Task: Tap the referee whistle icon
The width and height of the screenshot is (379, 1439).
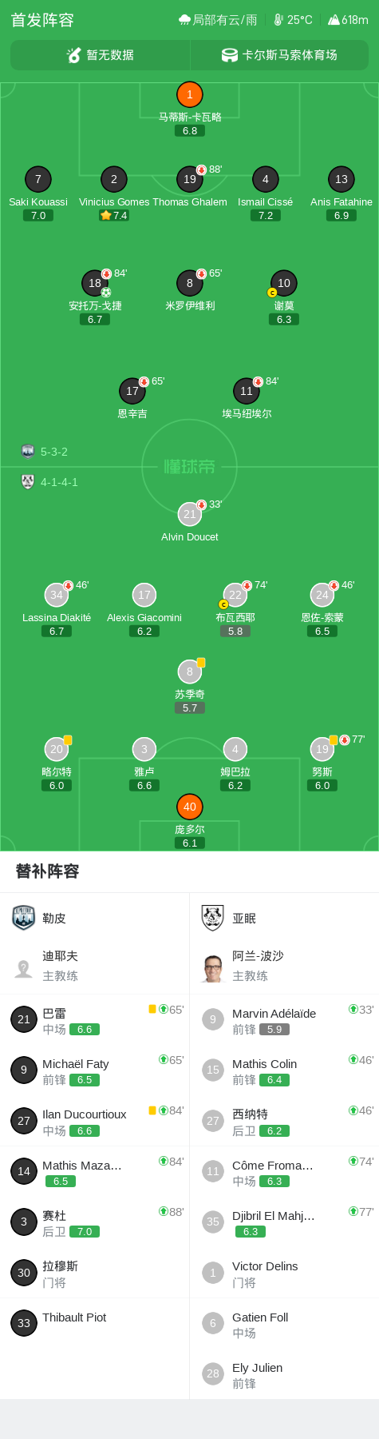Action: (73, 55)
